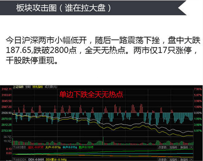Screen dimensions: 203x161
Task: Click 加指标 in the 分时博弈 panel
Action: tap(173, 147)
